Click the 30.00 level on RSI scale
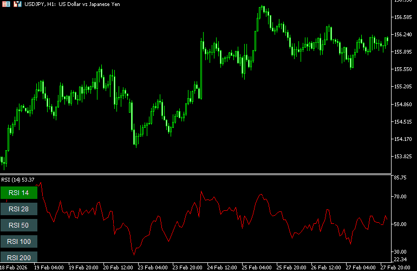Image resolution: width=417 pixels, height=271 pixels. pyautogui.click(x=401, y=252)
